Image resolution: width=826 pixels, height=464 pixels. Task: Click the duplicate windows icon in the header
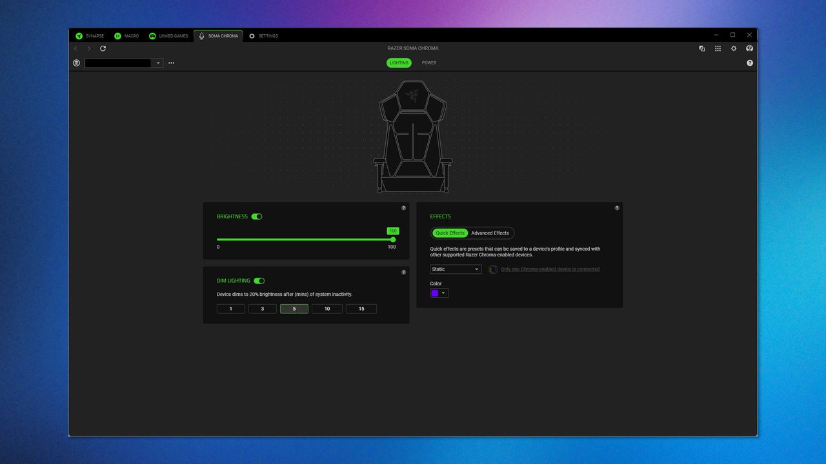702,48
